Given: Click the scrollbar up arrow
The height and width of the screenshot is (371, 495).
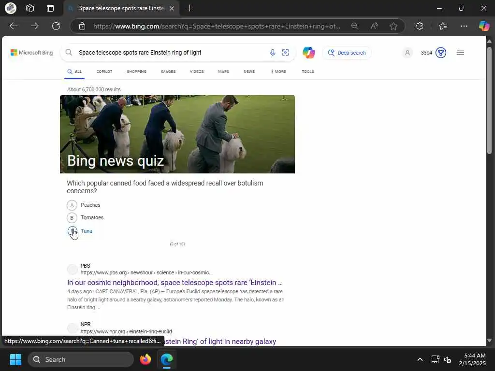Looking at the screenshot, I should pos(489,42).
